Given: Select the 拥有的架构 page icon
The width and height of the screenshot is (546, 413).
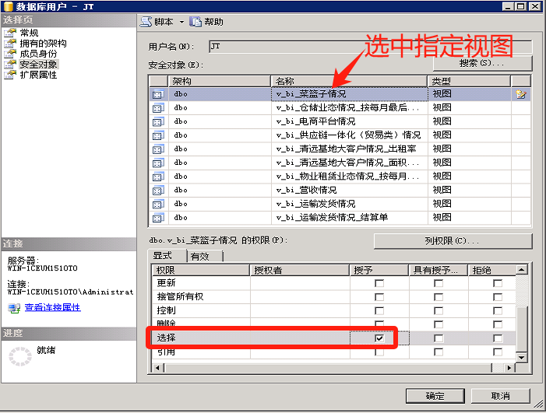Looking at the screenshot, I should click(x=10, y=44).
